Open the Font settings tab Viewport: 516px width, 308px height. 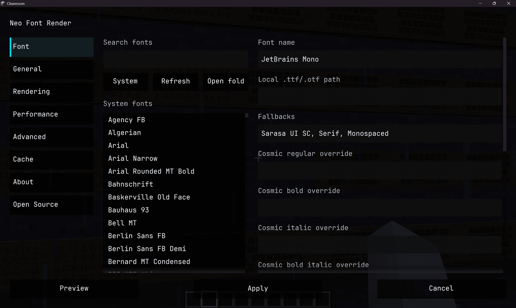tap(52, 47)
